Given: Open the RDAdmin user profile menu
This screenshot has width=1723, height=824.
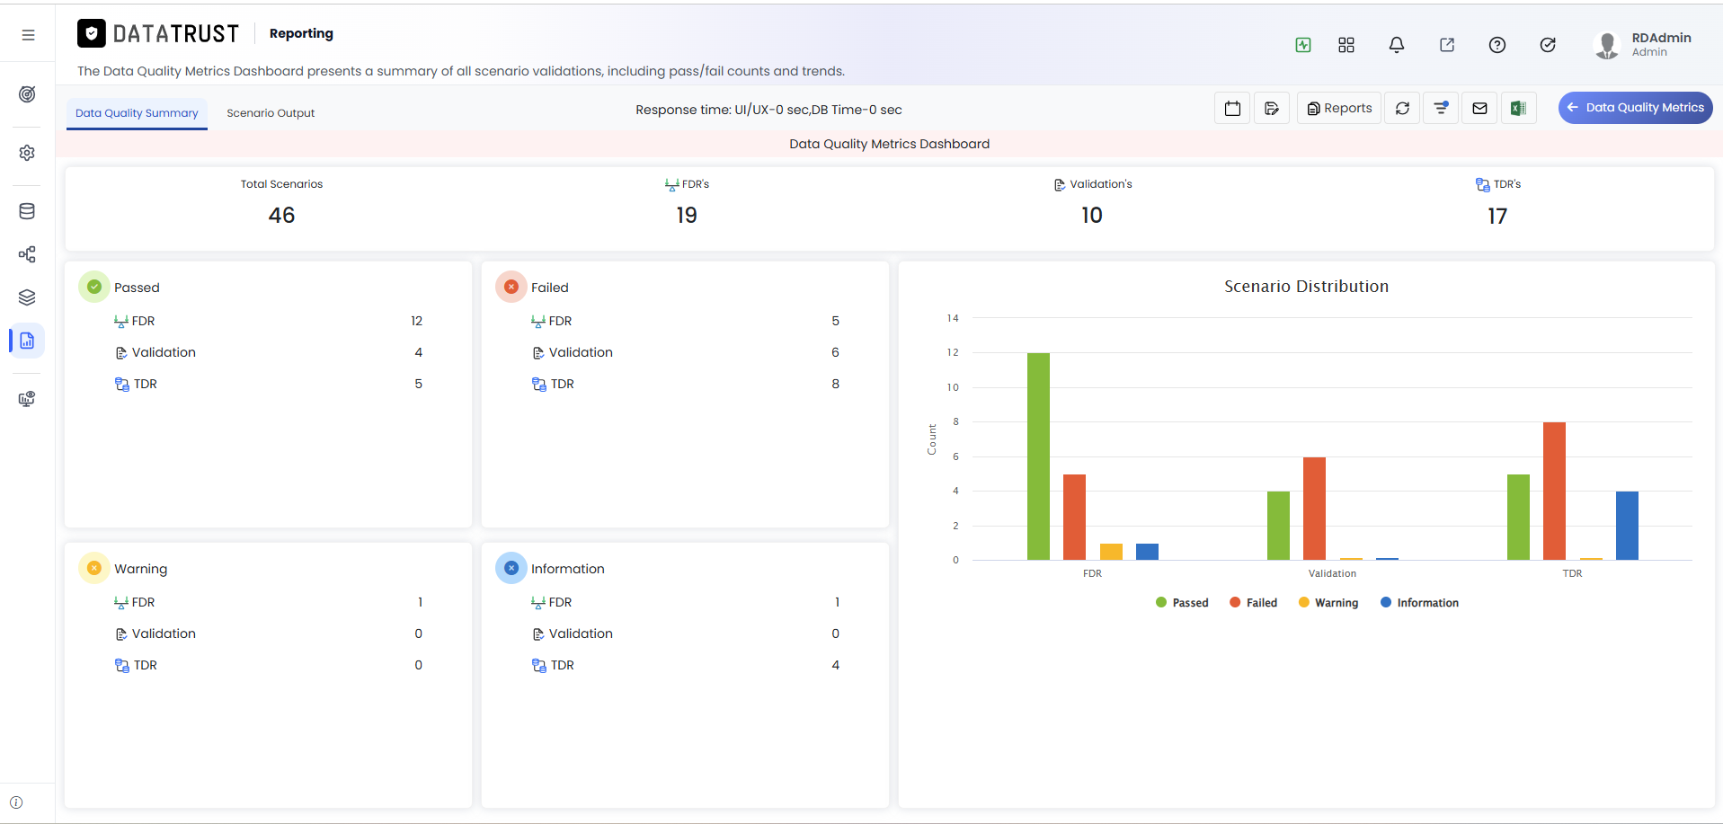Looking at the screenshot, I should pos(1642,45).
